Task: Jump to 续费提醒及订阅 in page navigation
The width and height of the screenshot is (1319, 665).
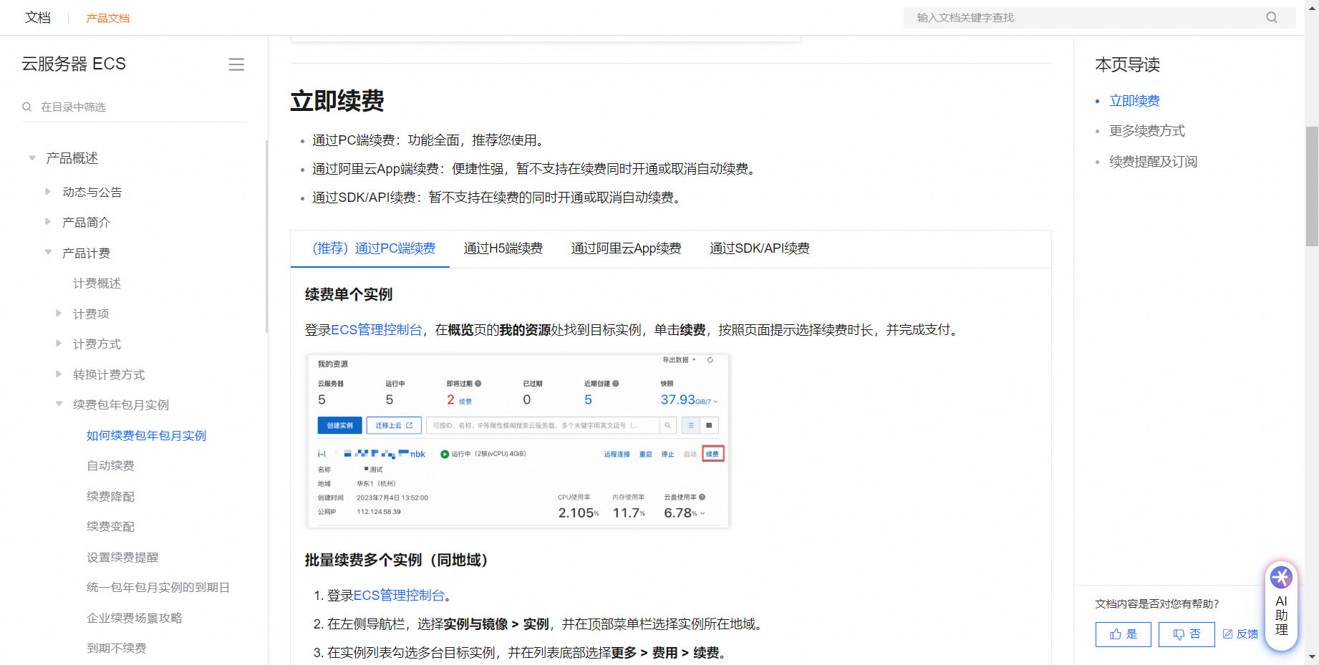Action: (1153, 162)
